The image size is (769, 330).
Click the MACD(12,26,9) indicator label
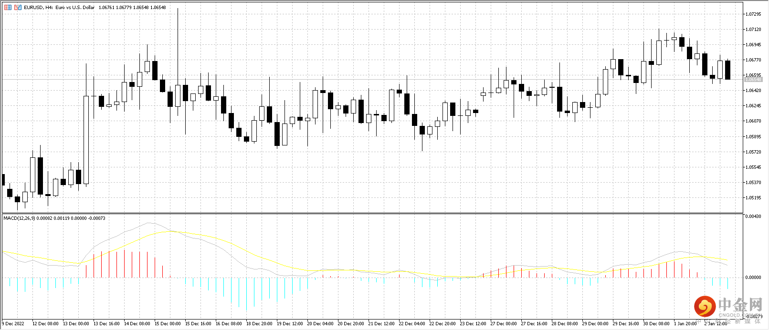(19, 218)
